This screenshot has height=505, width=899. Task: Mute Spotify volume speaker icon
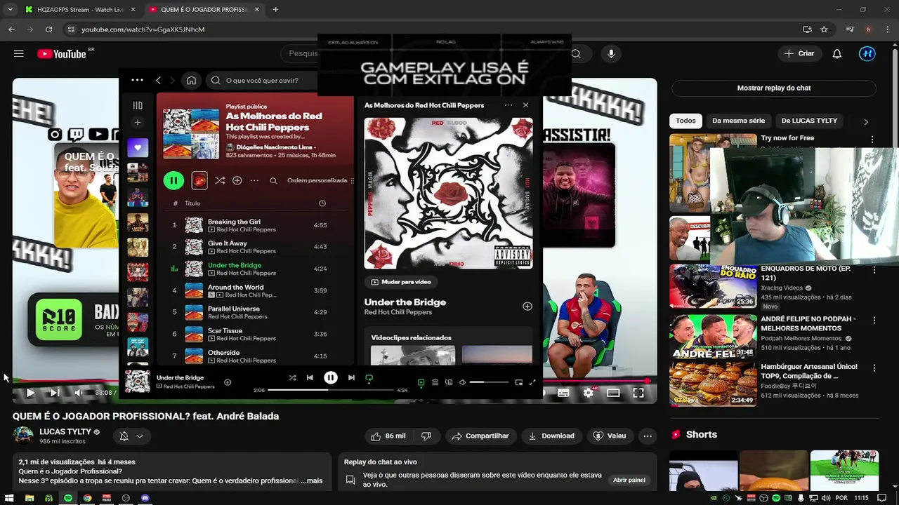click(462, 382)
